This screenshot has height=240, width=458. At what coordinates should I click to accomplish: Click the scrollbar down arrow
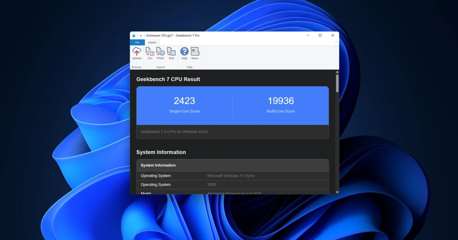(x=337, y=192)
